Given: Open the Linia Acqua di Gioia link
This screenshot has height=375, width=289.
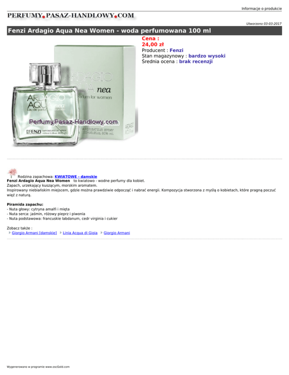Looking at the screenshot, I should click(80, 233).
